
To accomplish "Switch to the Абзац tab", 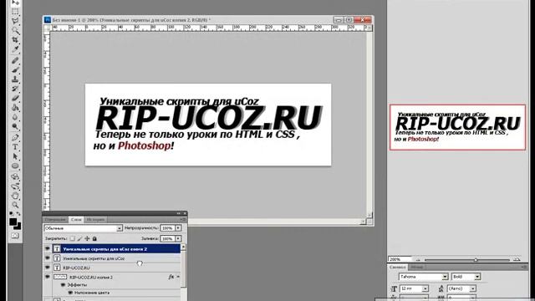I will [x=416, y=267].
